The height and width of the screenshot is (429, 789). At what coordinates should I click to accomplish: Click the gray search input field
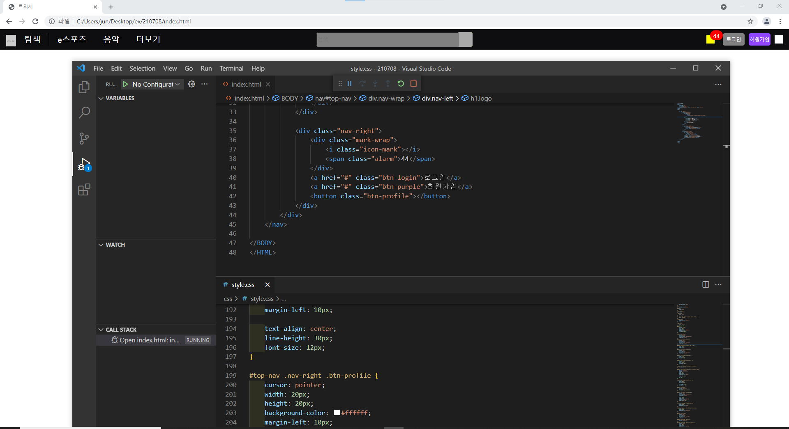tap(388, 39)
